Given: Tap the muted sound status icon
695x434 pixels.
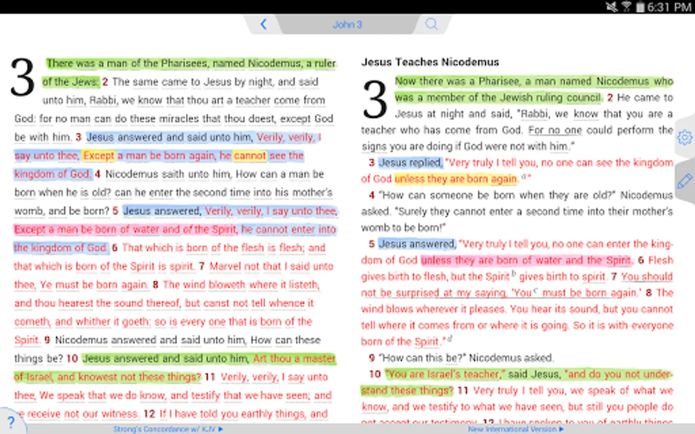Looking at the screenshot, I should point(612,7).
